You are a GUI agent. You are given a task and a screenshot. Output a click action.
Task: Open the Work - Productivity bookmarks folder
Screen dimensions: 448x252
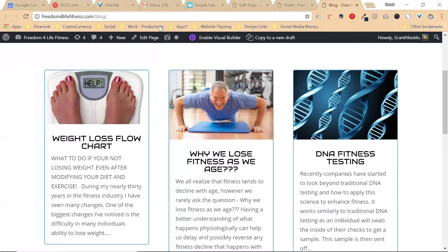(142, 27)
